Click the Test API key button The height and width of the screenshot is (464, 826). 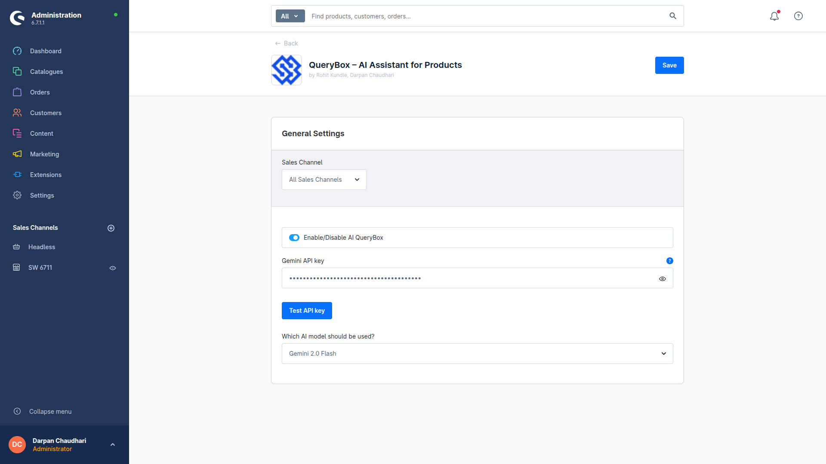(307, 311)
